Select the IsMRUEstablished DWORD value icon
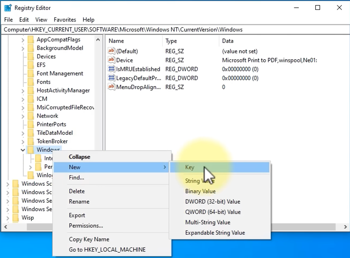Image resolution: width=350 pixels, height=258 pixels. click(111, 69)
